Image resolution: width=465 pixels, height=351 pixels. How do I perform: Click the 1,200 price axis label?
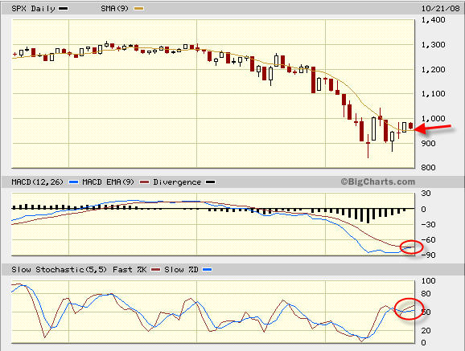[434, 70]
